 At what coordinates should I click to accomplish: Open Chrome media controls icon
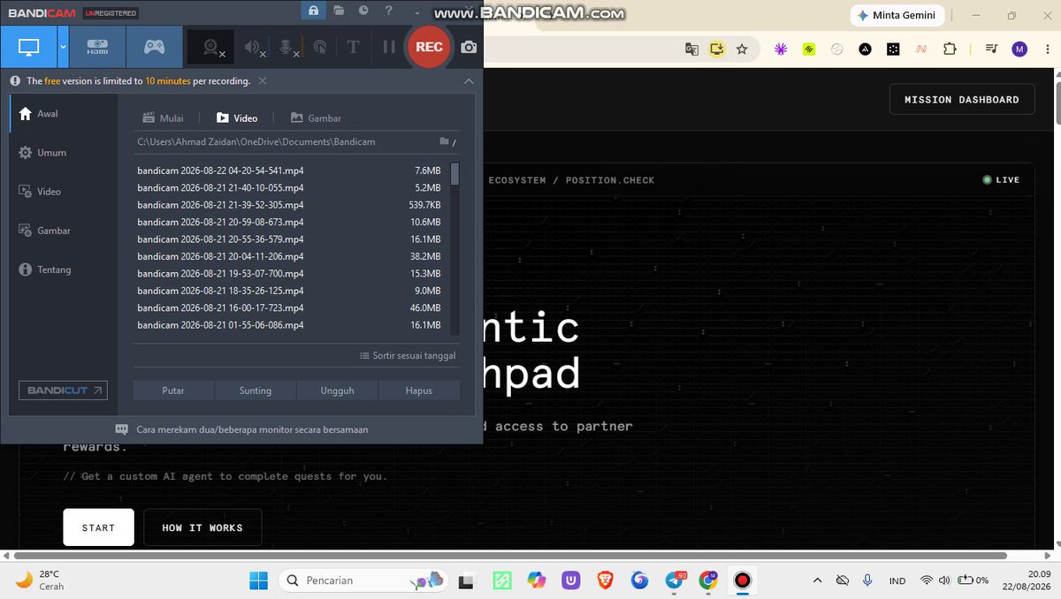point(991,49)
